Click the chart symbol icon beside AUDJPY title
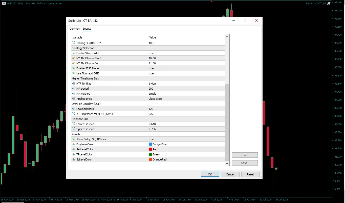This screenshot has height=203, width=345. [x=4, y=4]
